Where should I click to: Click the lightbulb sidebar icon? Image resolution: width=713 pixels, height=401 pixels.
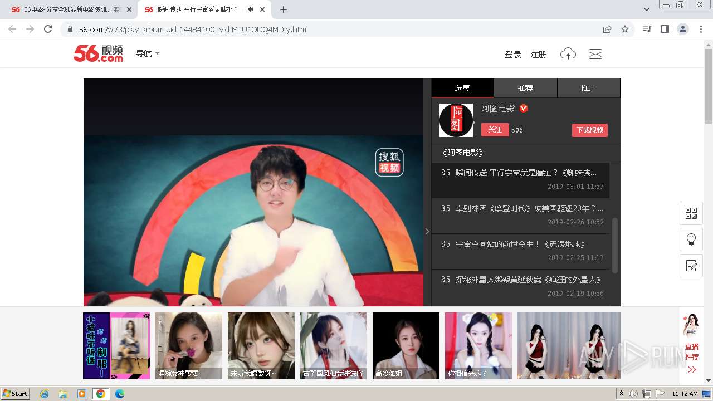[x=691, y=239]
